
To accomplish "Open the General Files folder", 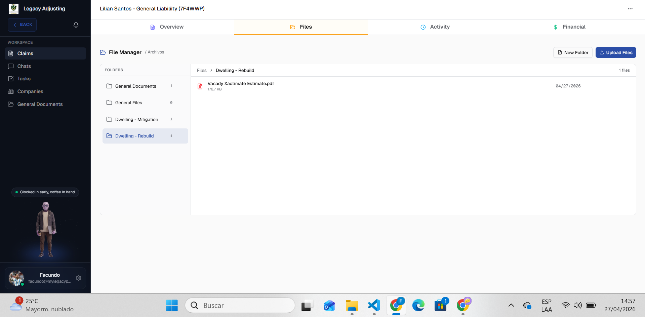I will 128,103.
